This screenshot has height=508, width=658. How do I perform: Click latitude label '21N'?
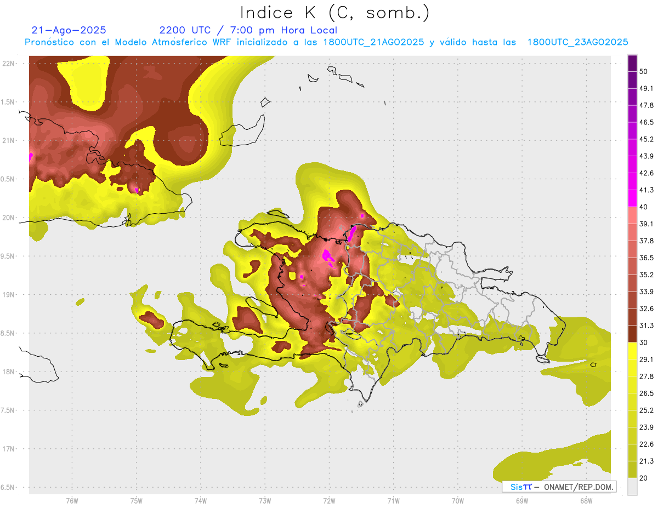pyautogui.click(x=9, y=141)
